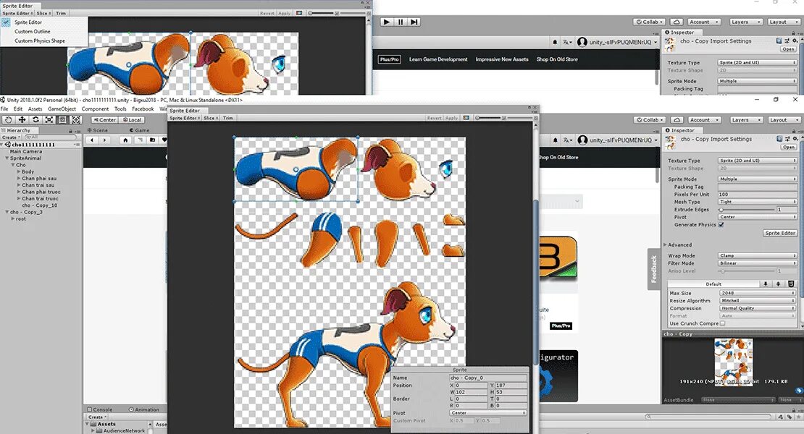Click the cloud services icon in lower window
The image size is (804, 434).
(x=677, y=120)
